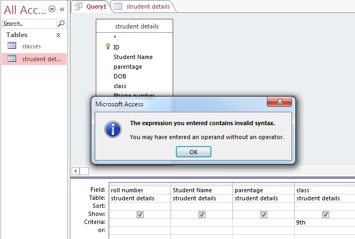
Task: Click the primary key icon beside ID
Action: [x=108, y=46]
